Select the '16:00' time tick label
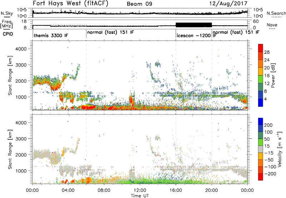286x198 pixels. coord(176,190)
